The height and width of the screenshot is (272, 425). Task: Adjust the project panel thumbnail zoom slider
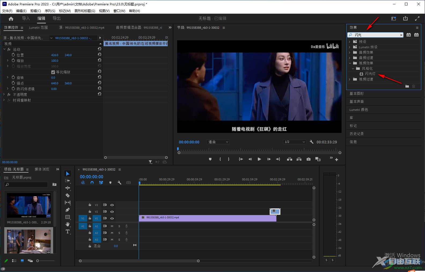coord(38,261)
